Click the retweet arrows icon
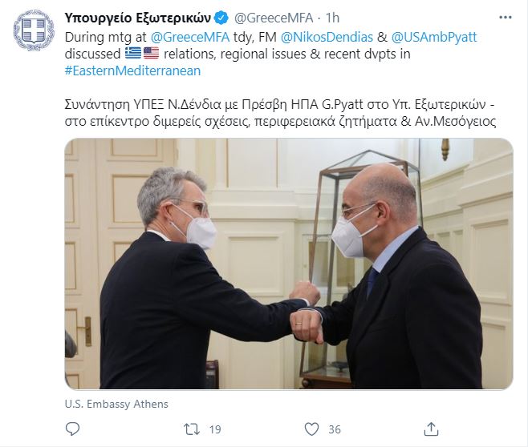This screenshot has height=447, width=528. (192, 429)
